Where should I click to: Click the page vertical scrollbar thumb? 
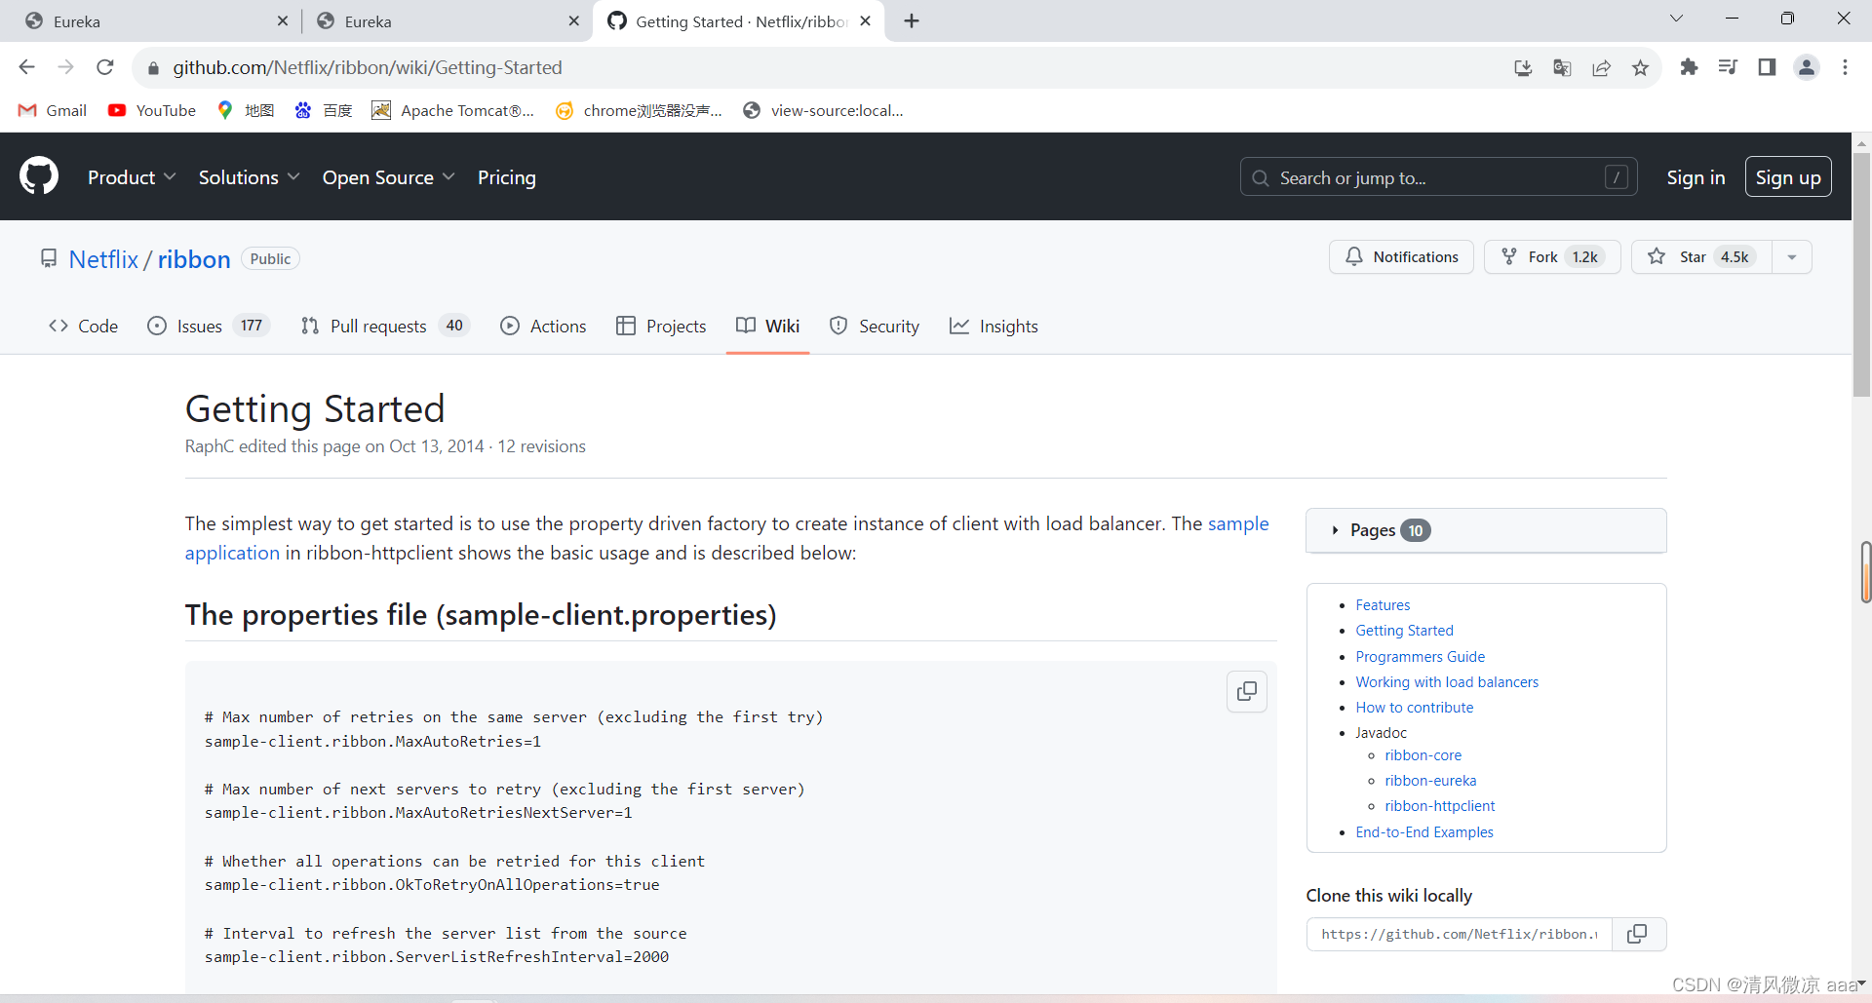coord(1861,275)
